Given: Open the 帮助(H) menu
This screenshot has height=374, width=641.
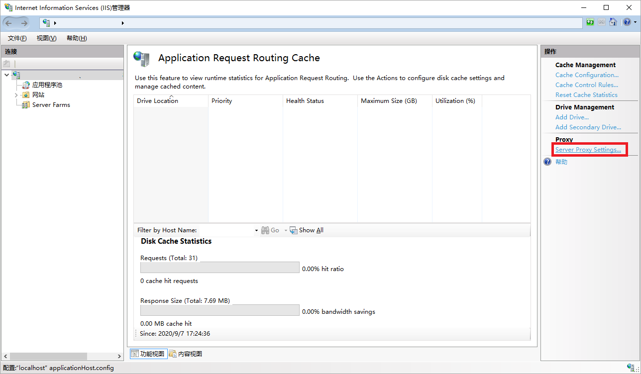Looking at the screenshot, I should click(77, 38).
